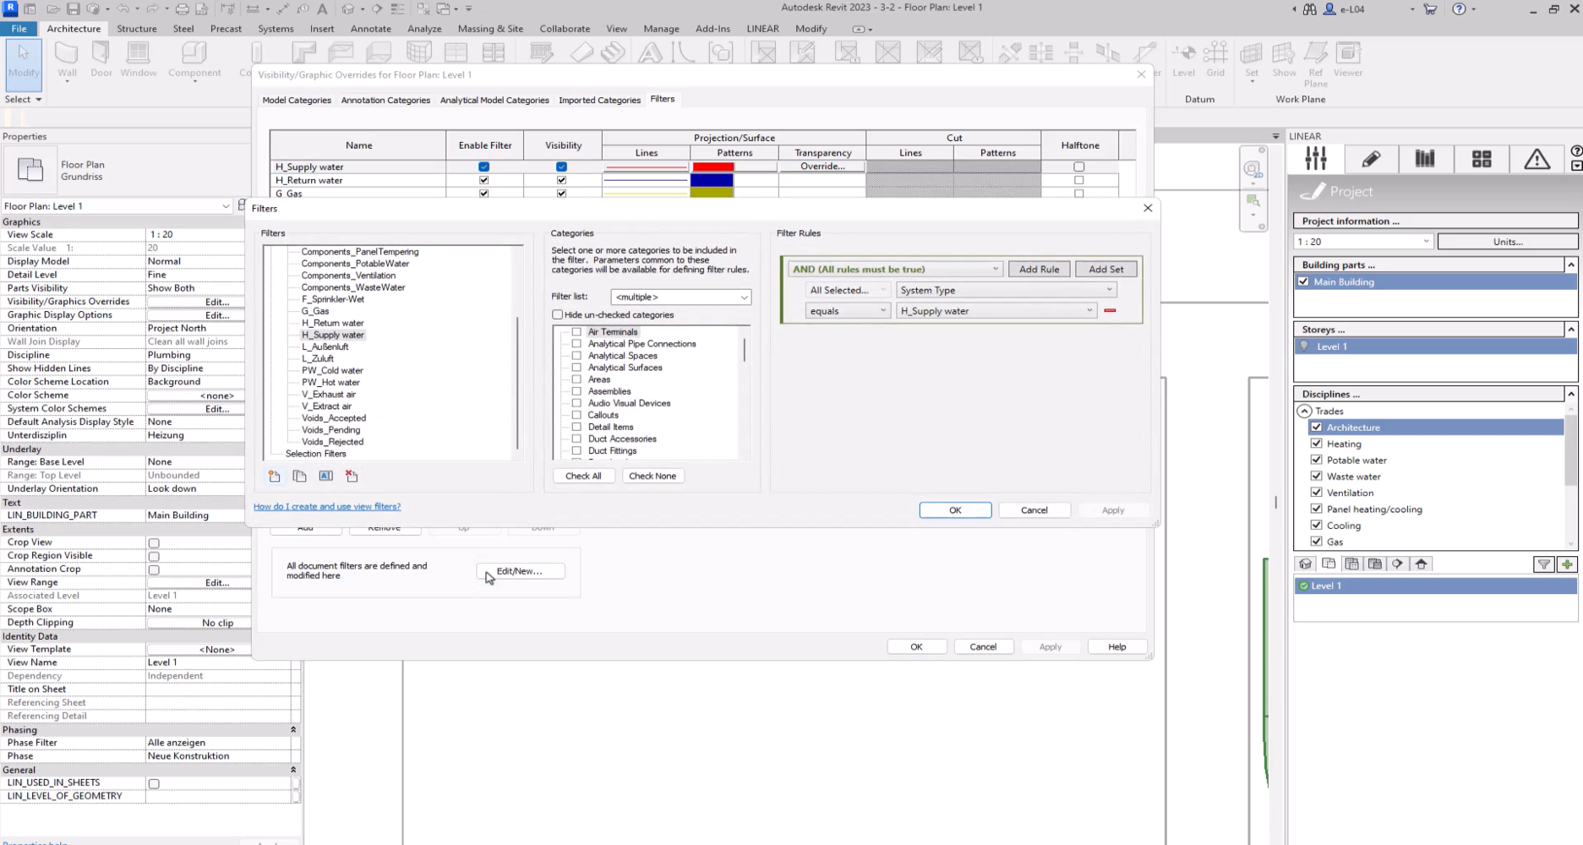1583x845 pixels.
Task: Click the funnel filter icon in LINEAR panel
Action: point(1543,564)
